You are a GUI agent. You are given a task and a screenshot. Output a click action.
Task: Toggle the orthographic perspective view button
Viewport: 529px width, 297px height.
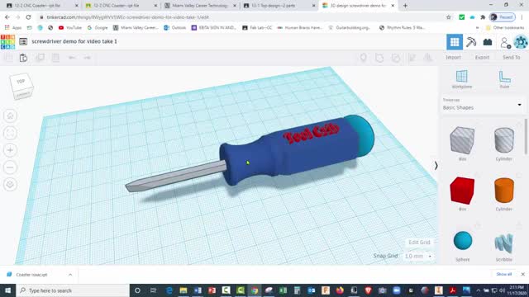[x=10, y=184]
